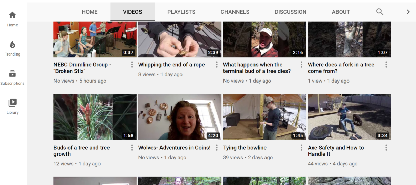Click "44 views • 4 days ago" text
416x185 pixels.
(x=333, y=164)
